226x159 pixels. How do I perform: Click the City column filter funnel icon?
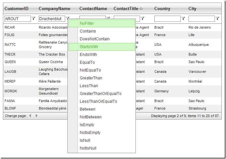point(218,19)
